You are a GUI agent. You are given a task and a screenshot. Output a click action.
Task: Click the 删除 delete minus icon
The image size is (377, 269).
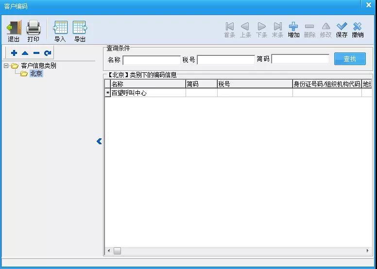[309, 26]
